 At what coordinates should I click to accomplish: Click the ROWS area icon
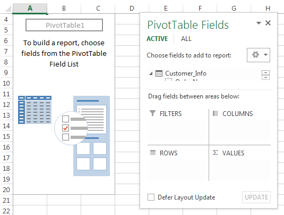pos(153,153)
